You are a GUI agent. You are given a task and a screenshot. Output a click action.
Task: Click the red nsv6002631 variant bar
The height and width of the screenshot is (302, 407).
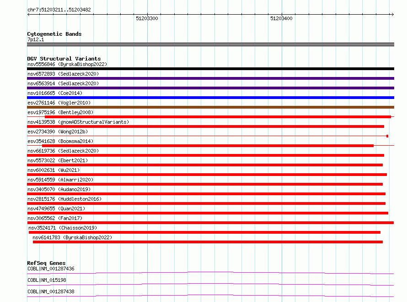(x=207, y=175)
